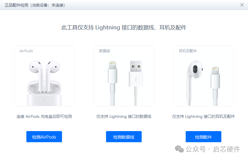Screen dimensions: 248x159
Task: Click the 检测配件 button
Action: (203, 137)
